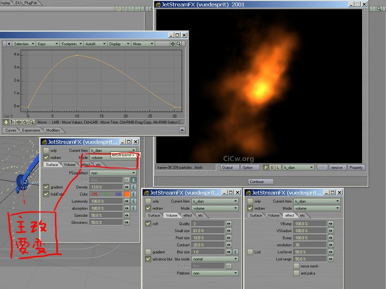Toggle the L button in the preview window
The width and height of the screenshot is (386, 289).
pos(278,167)
